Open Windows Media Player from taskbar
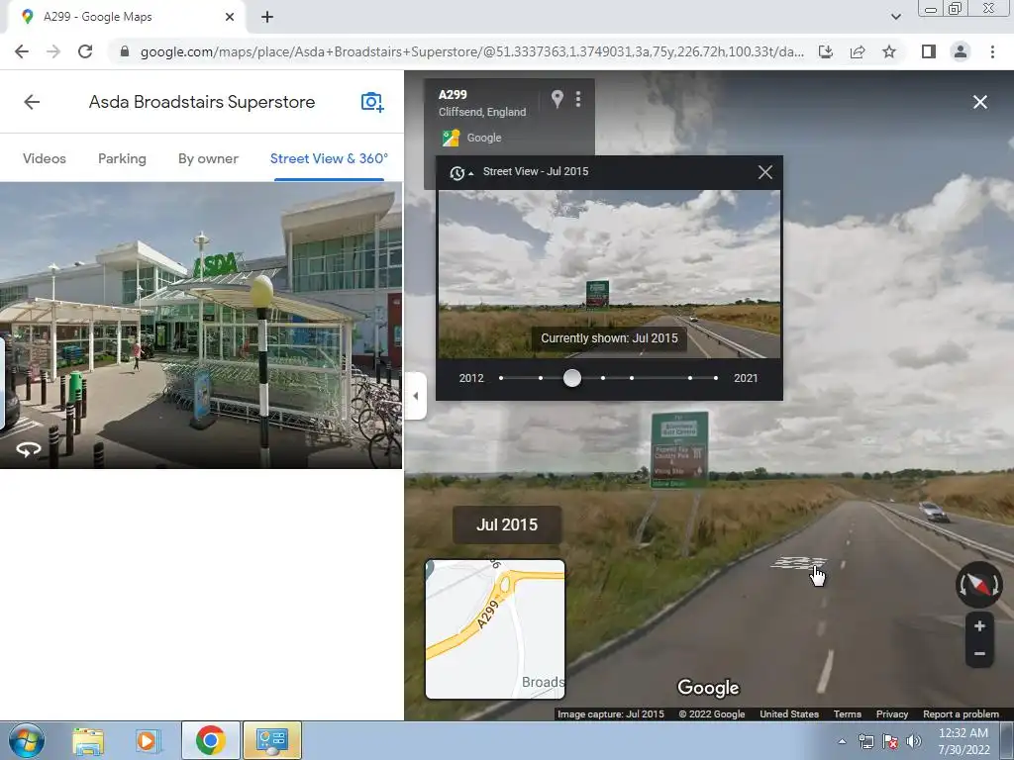 147,741
